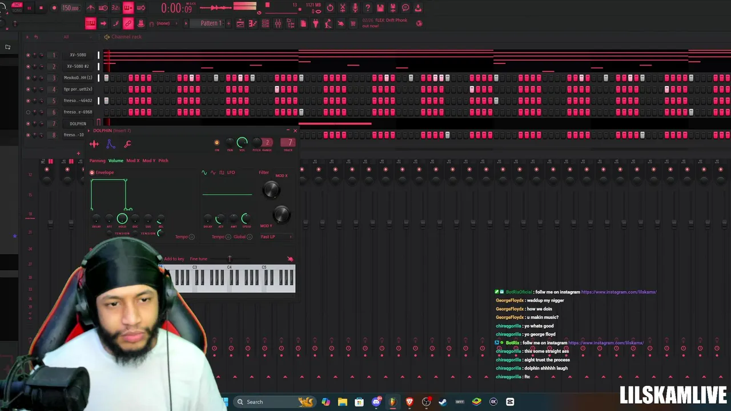The height and width of the screenshot is (411, 731).
Task: Open channel rack options arrow menu
Action: (x=26, y=37)
